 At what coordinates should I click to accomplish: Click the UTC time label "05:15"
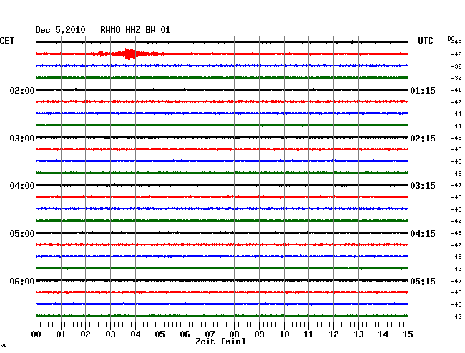(423, 281)
